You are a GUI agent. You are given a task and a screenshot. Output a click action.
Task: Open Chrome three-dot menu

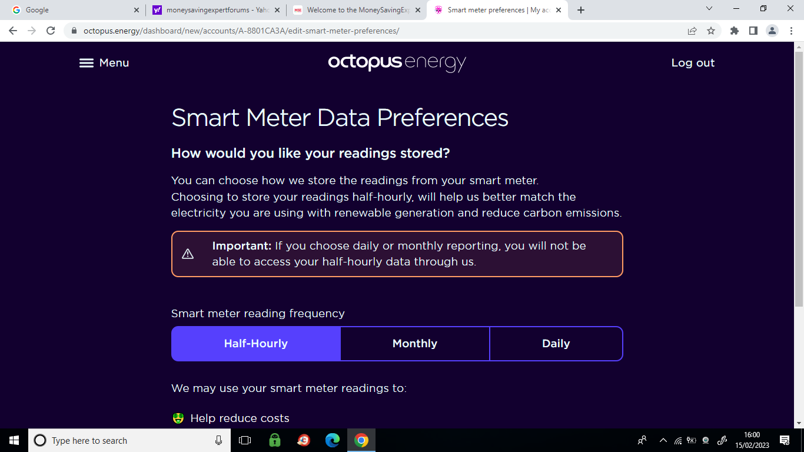790,31
